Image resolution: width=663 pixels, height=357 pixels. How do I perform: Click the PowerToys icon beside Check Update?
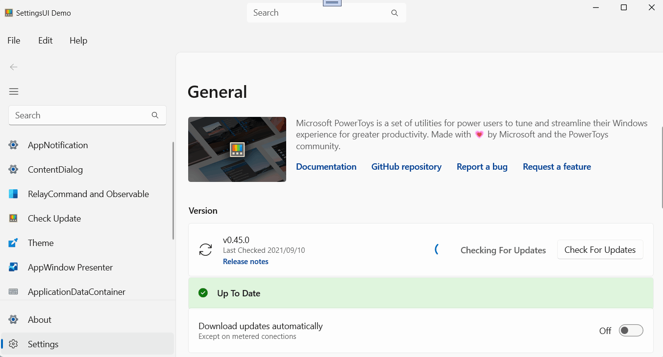(x=13, y=219)
